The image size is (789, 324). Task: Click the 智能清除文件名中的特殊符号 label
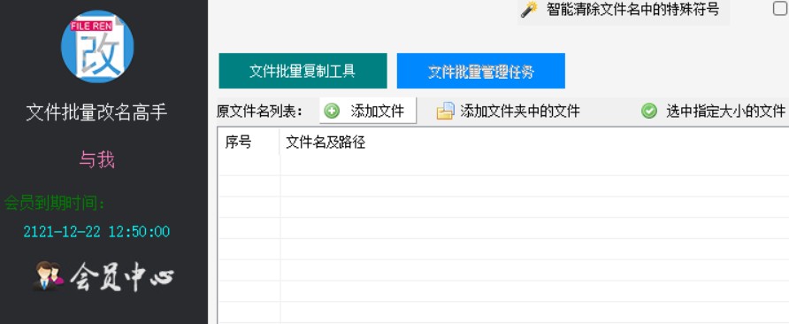pos(633,9)
